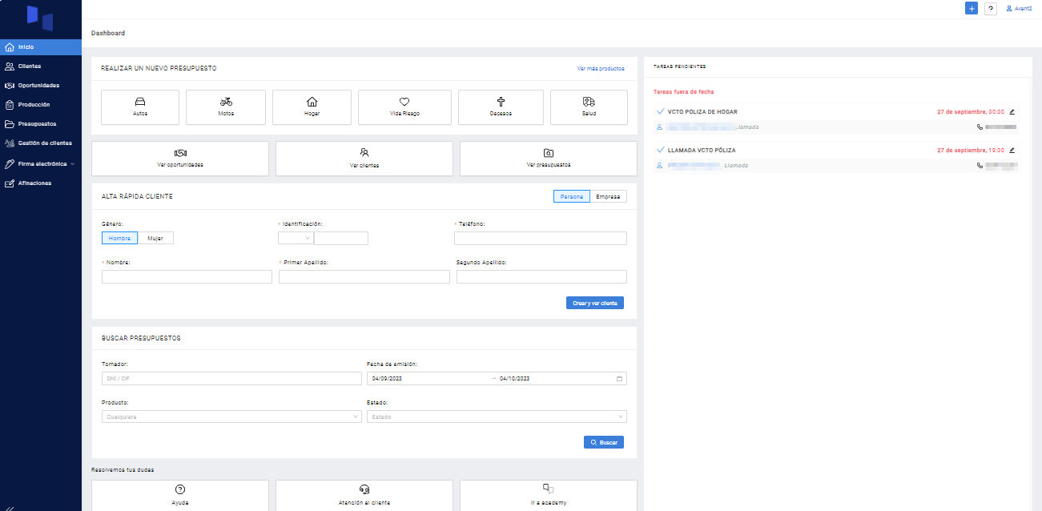
Task: Click phone icon in LLAMADA VCTO PÓLIZA task
Action: tap(980, 165)
